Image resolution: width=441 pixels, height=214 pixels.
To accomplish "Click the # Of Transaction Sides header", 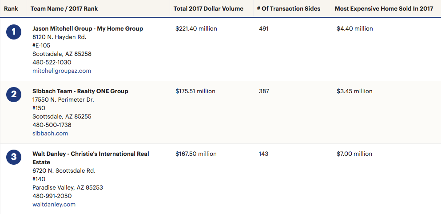I will point(289,9).
